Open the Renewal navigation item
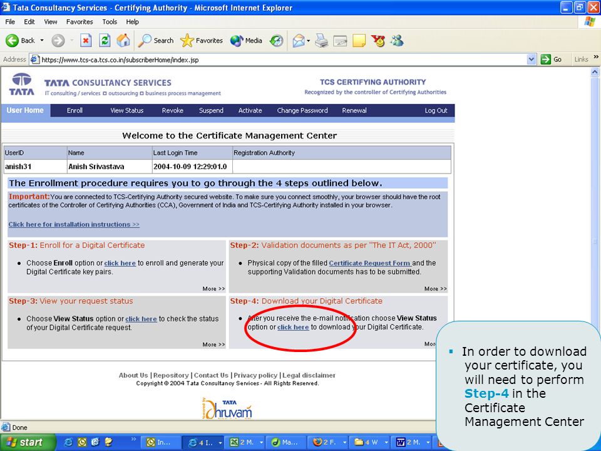 [354, 110]
